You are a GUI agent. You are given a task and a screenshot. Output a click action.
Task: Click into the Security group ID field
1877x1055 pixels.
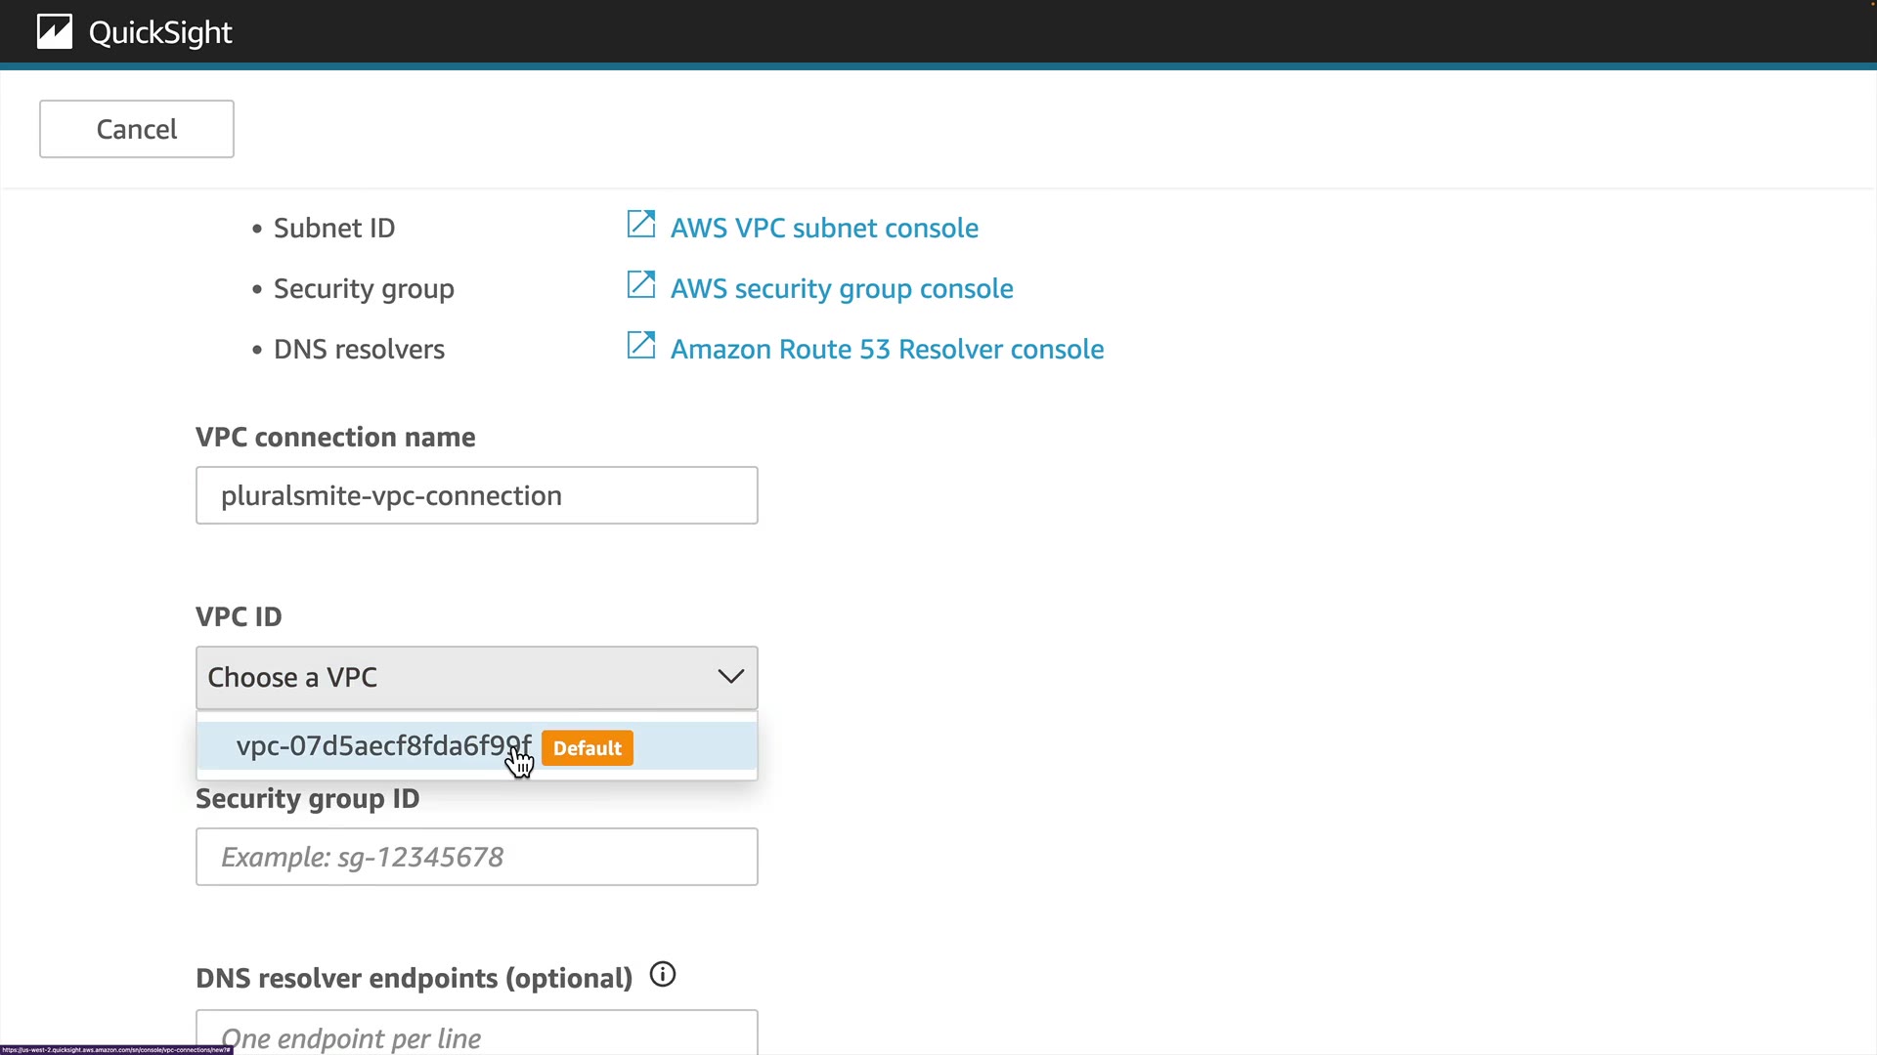pyautogui.click(x=477, y=857)
